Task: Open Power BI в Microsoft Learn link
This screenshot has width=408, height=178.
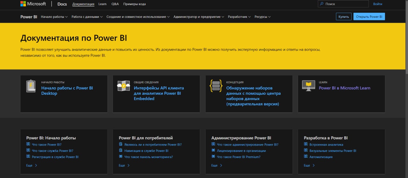Action: coord(345,88)
